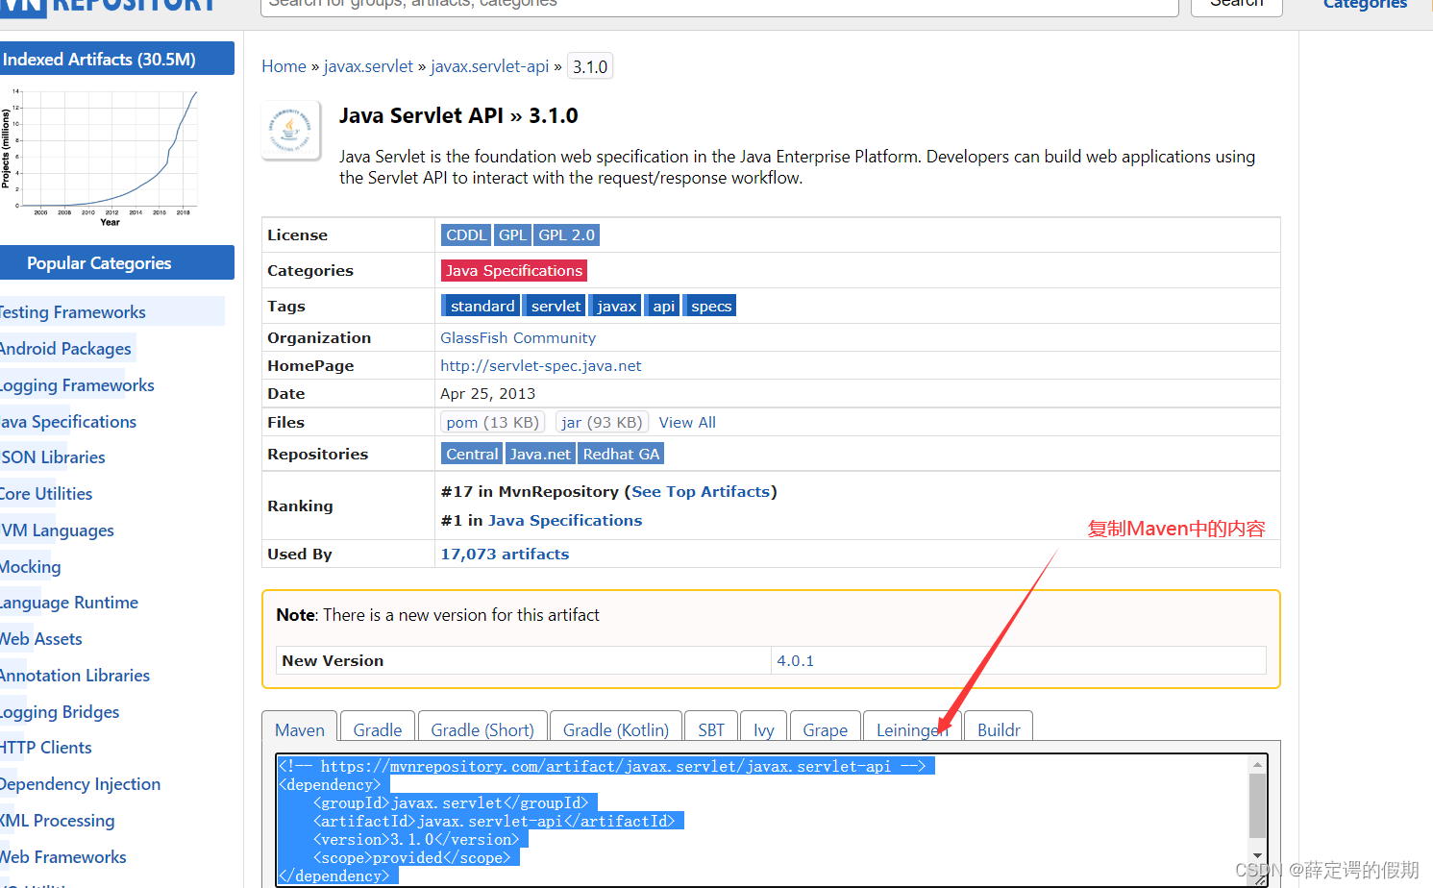Image resolution: width=1433 pixels, height=888 pixels.
Task: Open the 17,073 artifacts used-by link
Action: [x=505, y=555]
